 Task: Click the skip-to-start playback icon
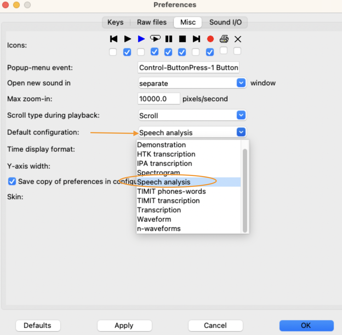(x=113, y=39)
